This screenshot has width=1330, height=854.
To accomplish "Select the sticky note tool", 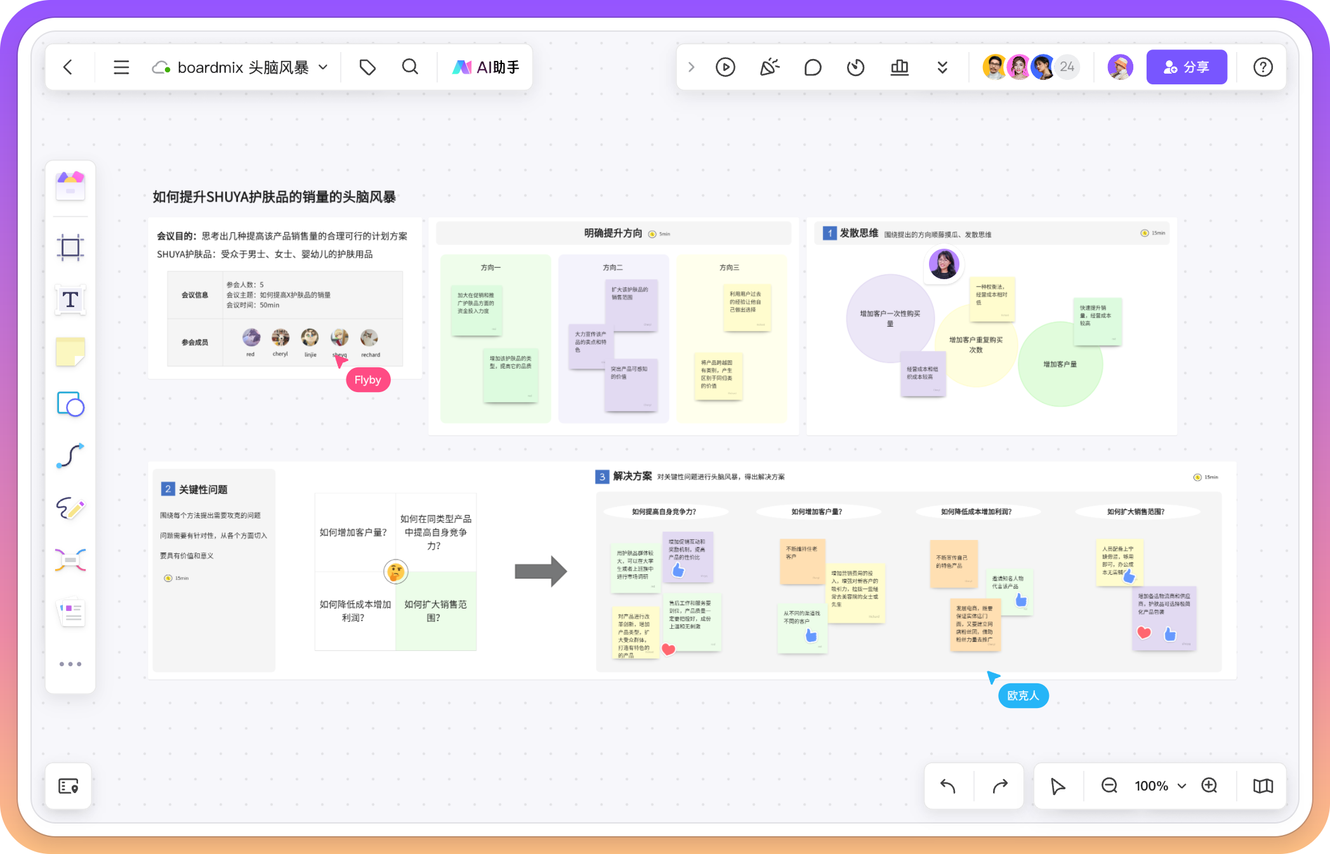I will tap(70, 351).
